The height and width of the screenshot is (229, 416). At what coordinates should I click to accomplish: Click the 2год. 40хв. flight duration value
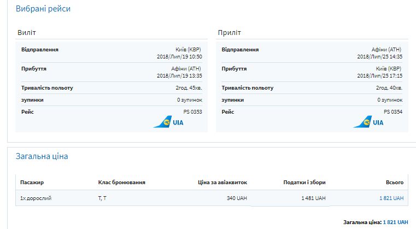(x=389, y=87)
